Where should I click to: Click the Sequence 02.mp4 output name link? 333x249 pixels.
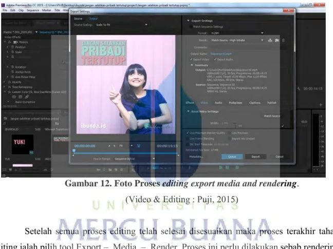point(221,54)
